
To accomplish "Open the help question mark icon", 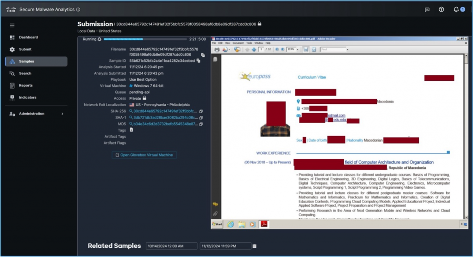I will click(441, 9).
